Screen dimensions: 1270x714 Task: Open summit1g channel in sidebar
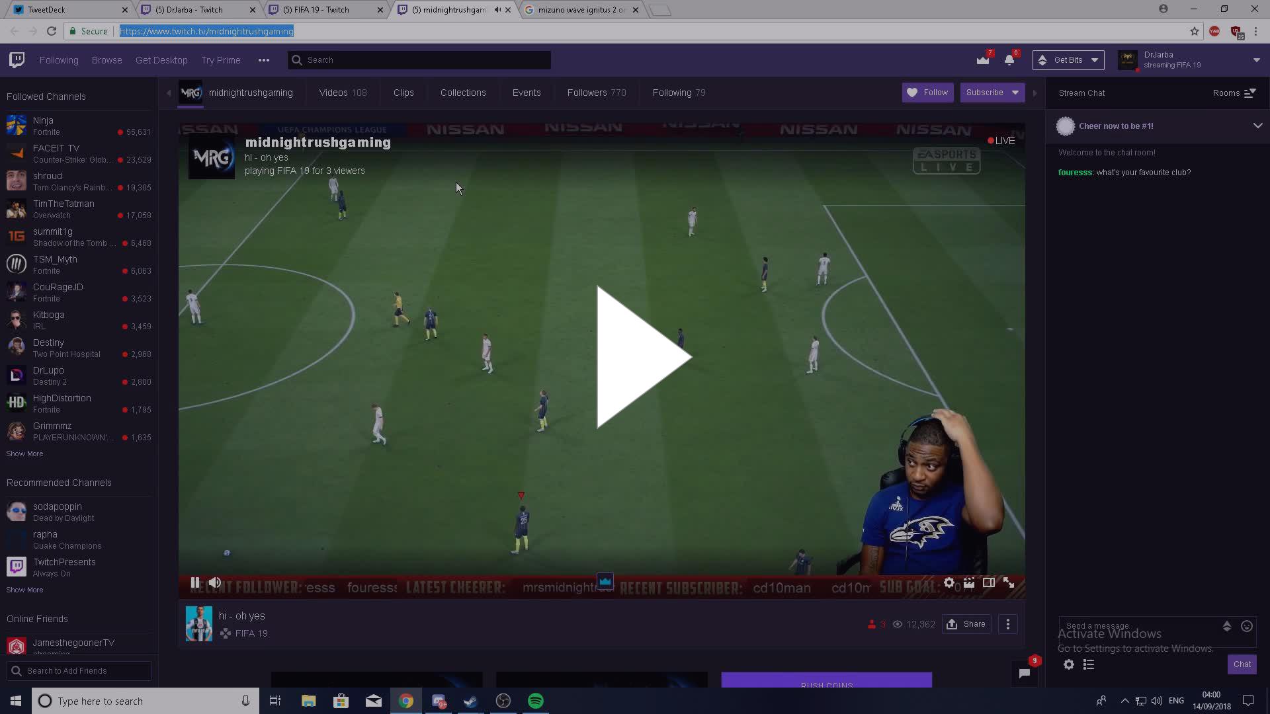(x=79, y=237)
